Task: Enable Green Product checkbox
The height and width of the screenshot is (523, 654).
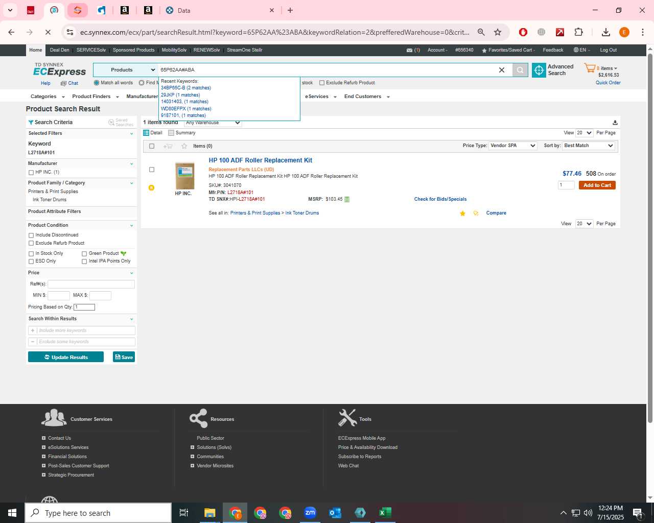Action: tap(84, 254)
